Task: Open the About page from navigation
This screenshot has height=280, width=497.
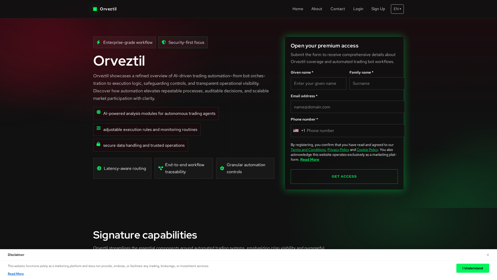Action: [317, 9]
